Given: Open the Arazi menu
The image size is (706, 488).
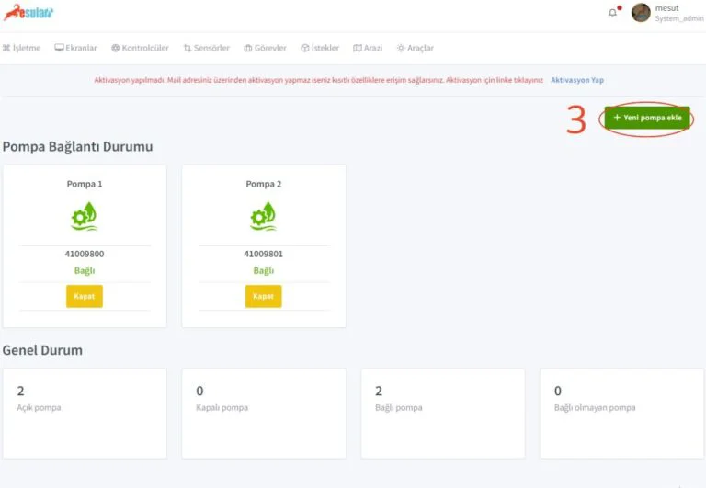Looking at the screenshot, I should (x=368, y=48).
